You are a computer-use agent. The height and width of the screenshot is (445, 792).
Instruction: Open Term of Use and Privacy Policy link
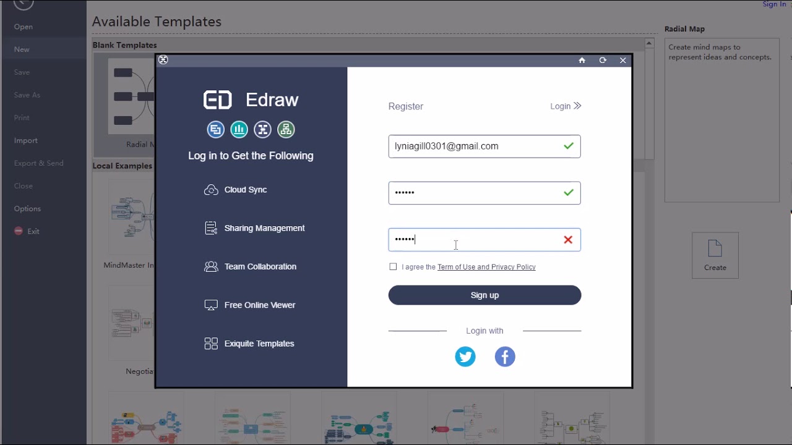coord(486,267)
